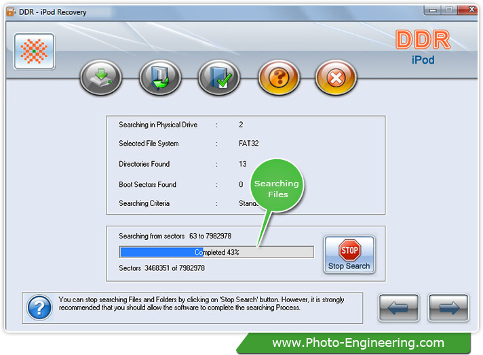Click the DDR logo text
The image size is (483, 355).
(423, 39)
